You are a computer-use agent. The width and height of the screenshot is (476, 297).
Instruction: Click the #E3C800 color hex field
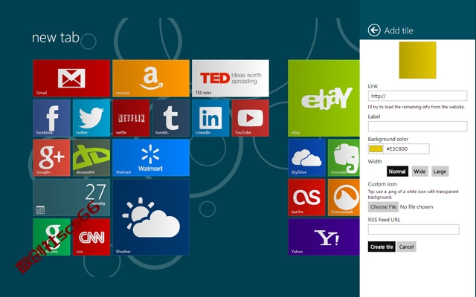point(407,148)
